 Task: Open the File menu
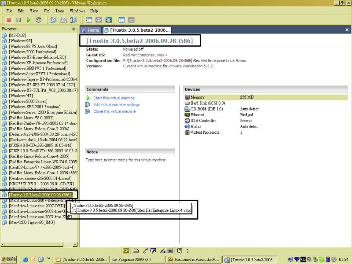(9, 11)
